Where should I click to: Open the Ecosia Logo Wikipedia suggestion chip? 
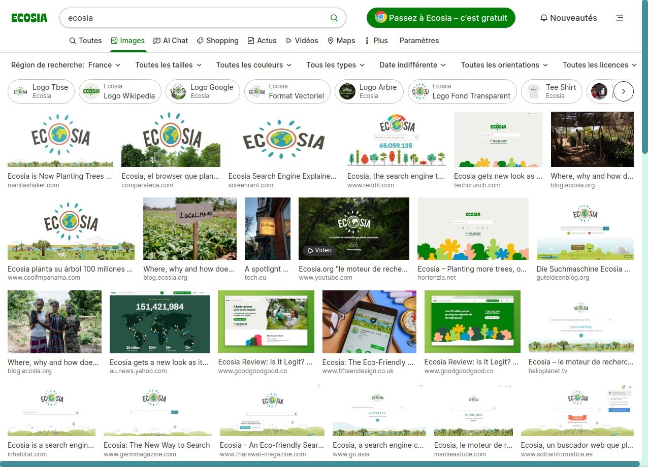(120, 91)
